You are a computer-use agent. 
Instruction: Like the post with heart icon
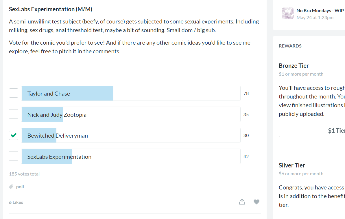(257, 202)
